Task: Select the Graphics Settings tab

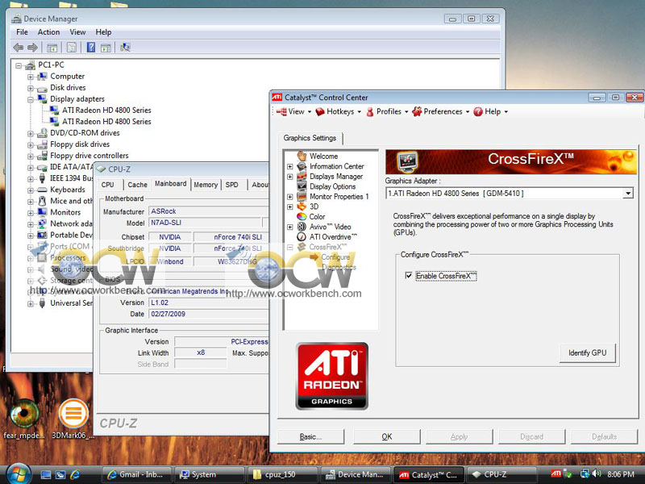Action: click(310, 138)
